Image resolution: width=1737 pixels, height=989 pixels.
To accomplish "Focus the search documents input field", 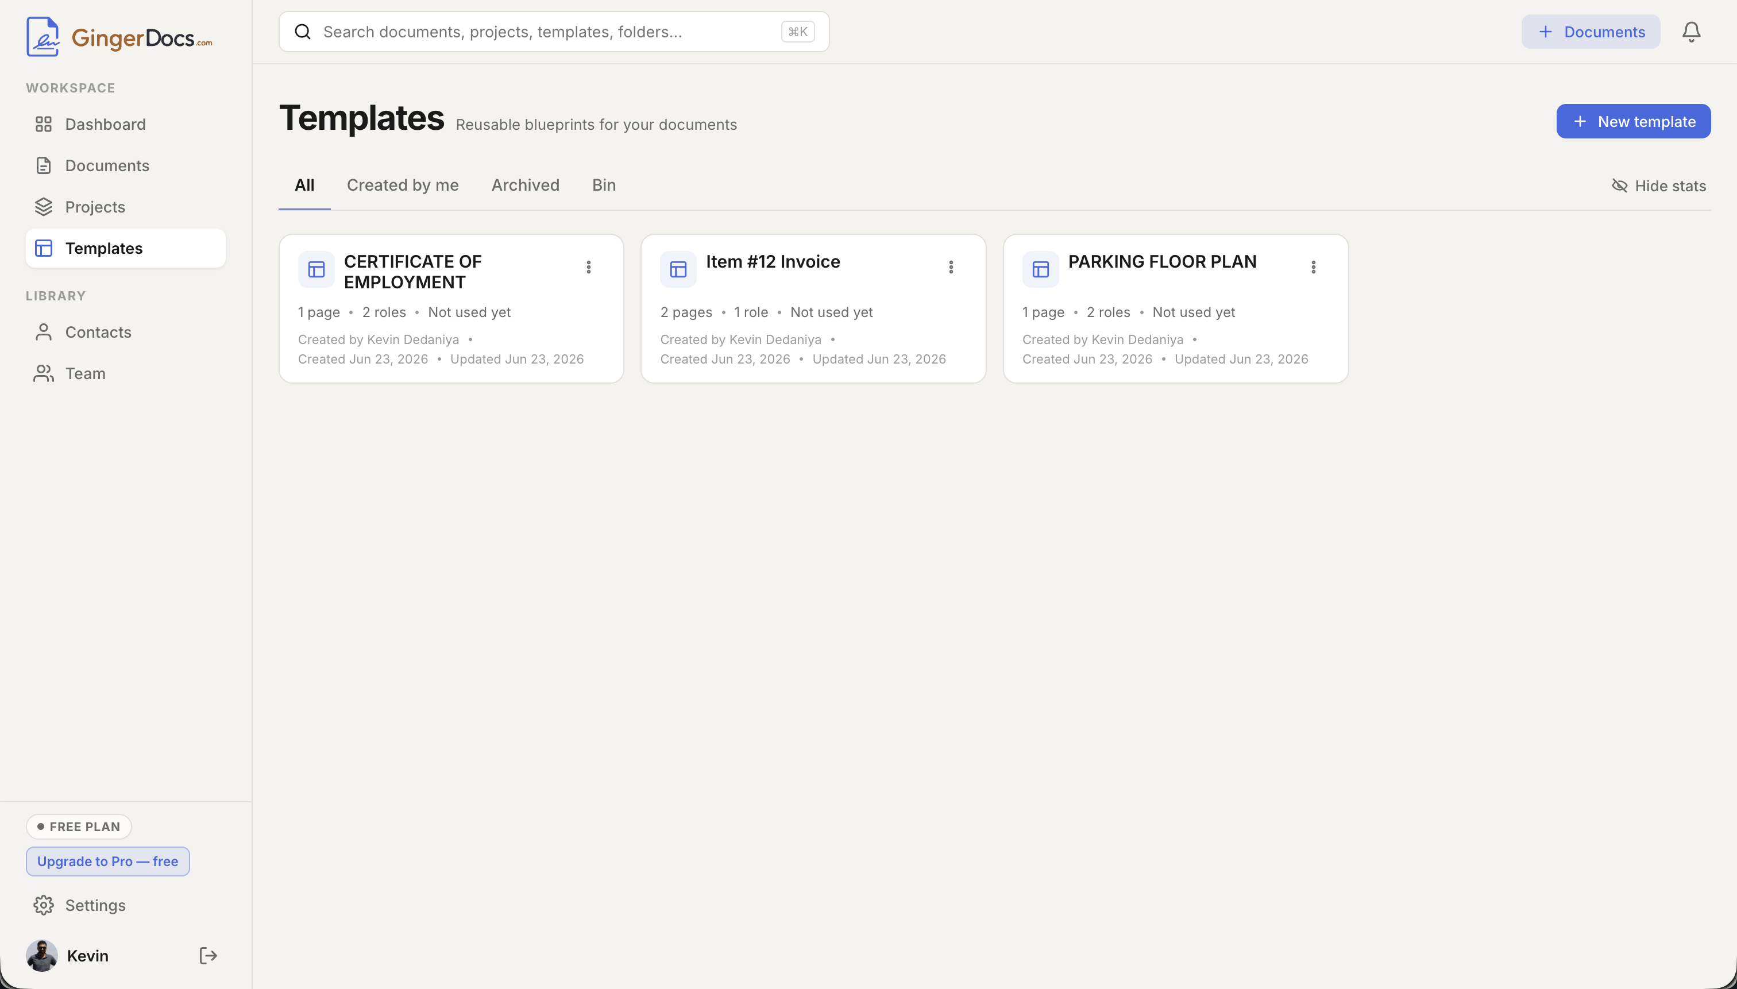I will click(554, 32).
